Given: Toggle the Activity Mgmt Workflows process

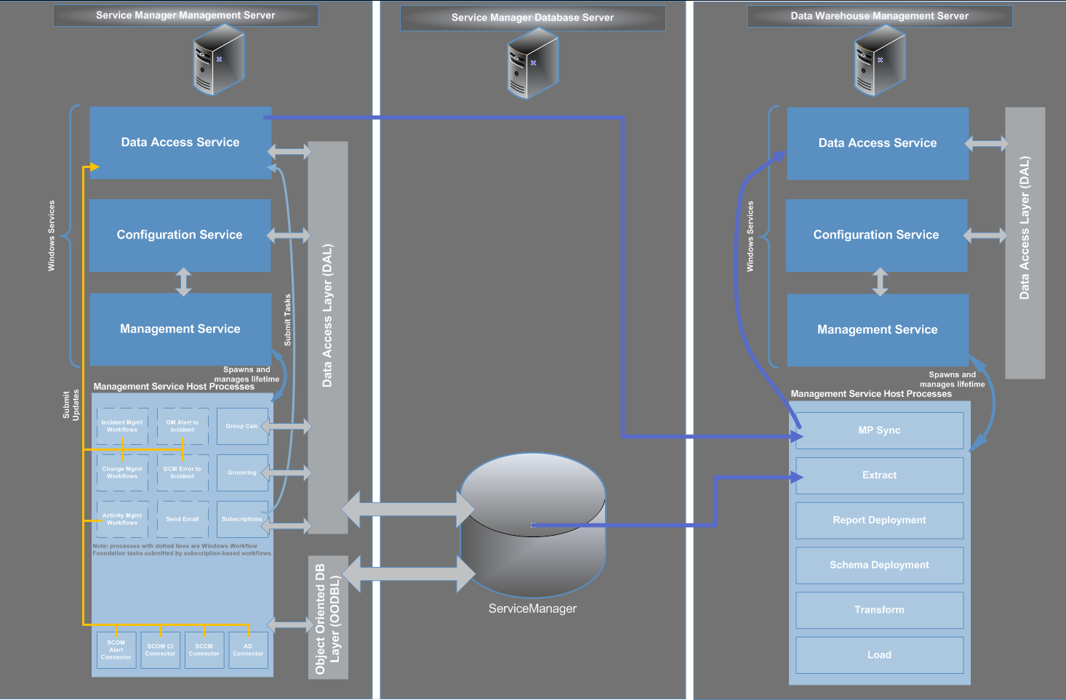Looking at the screenshot, I should (121, 519).
